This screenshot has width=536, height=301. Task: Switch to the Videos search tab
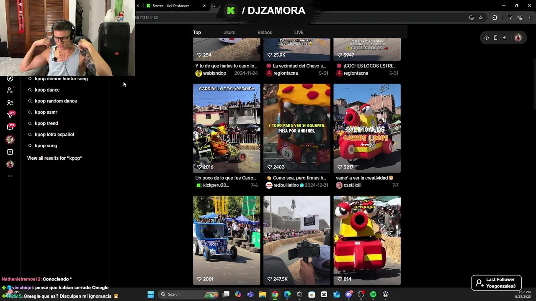265,32
